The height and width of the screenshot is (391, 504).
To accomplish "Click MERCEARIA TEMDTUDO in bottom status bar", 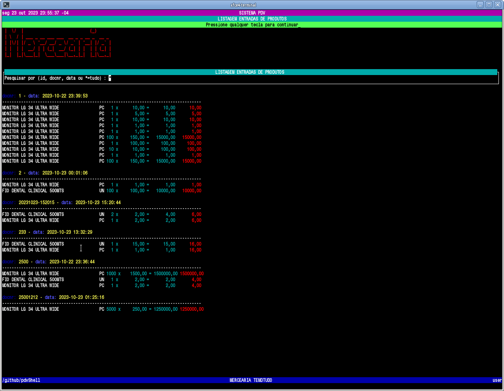I will click(x=251, y=380).
